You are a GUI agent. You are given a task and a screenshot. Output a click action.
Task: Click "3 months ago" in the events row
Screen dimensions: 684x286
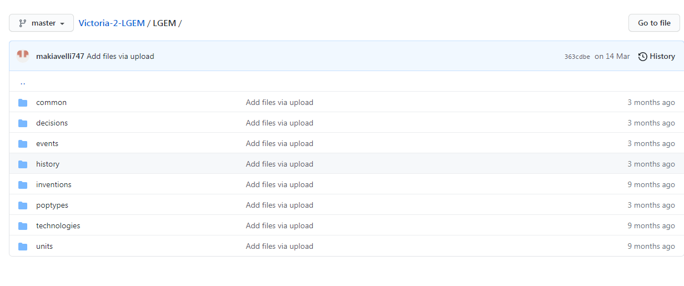click(x=651, y=143)
